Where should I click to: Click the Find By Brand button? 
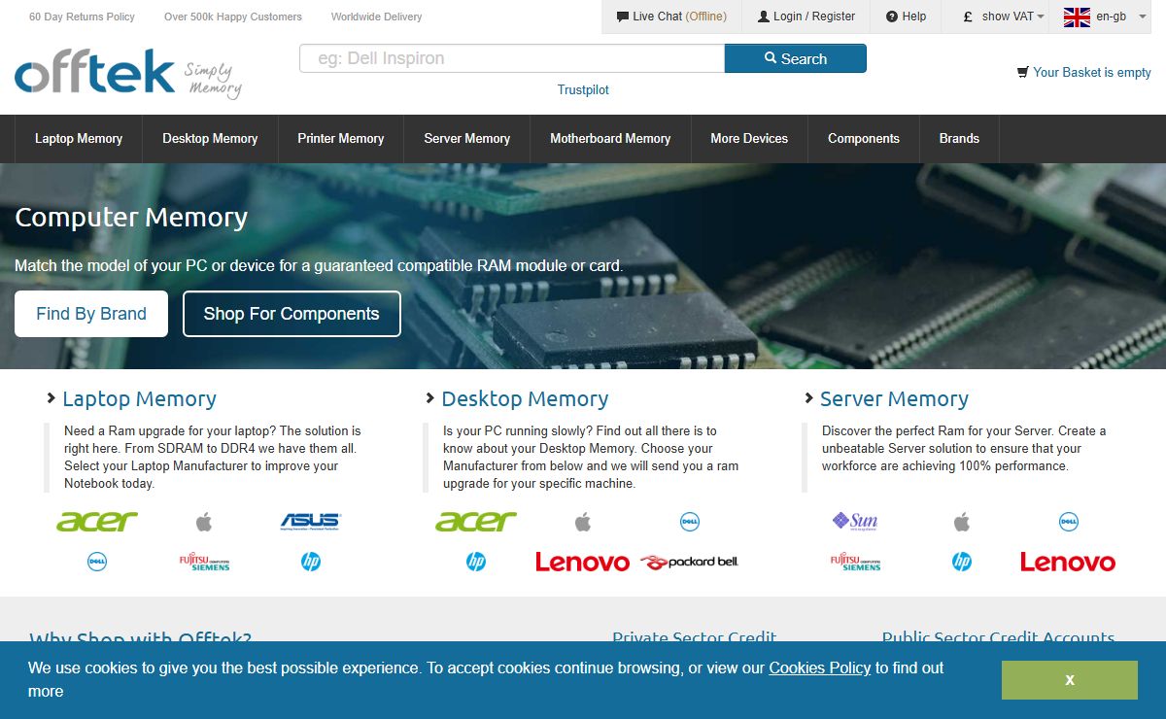91,314
